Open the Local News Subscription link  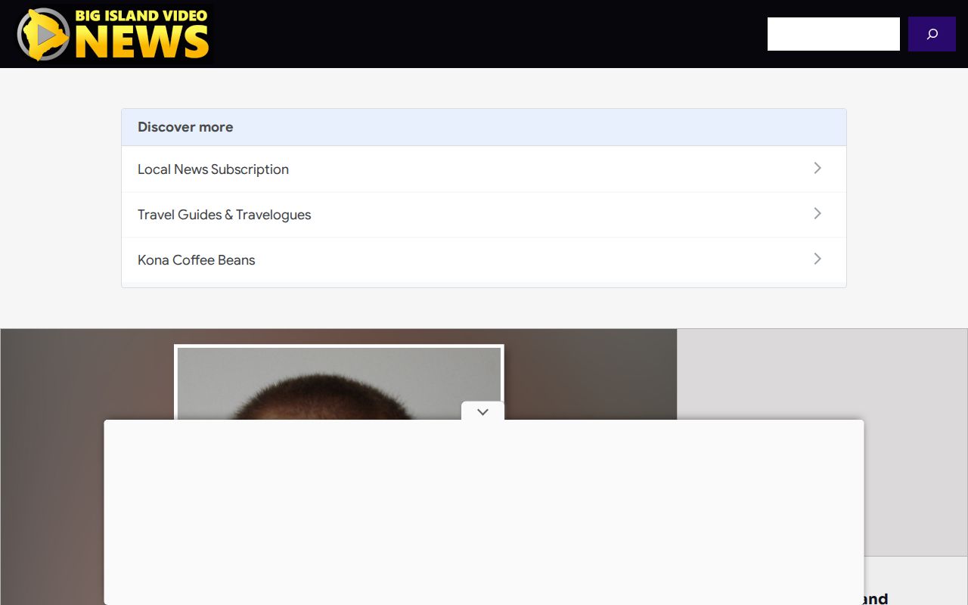pyautogui.click(x=484, y=169)
